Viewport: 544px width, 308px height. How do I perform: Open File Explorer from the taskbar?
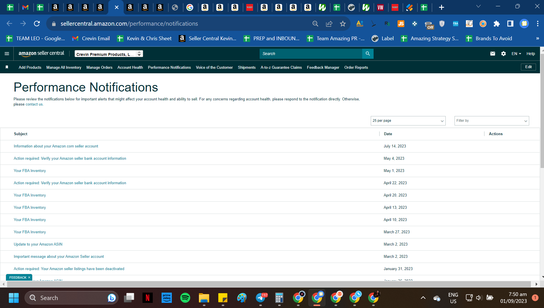pos(204,298)
